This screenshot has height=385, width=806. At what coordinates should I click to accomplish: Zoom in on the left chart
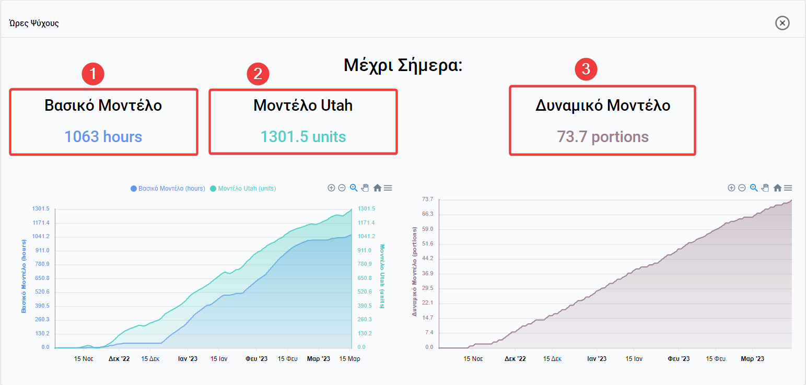(331, 188)
